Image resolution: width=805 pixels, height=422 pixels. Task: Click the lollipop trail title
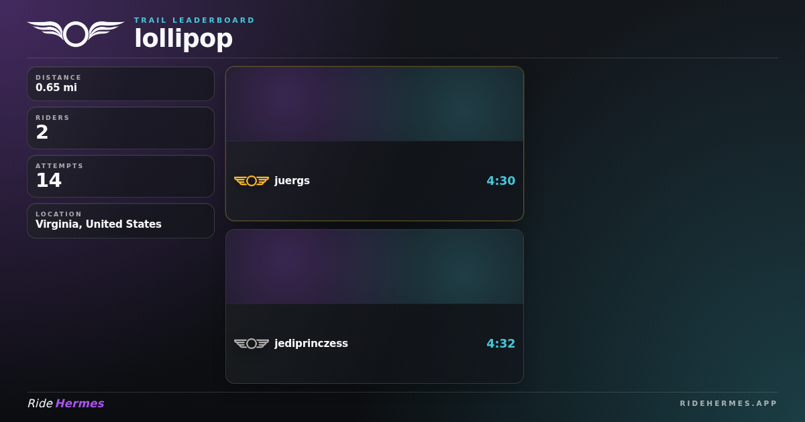click(x=183, y=39)
